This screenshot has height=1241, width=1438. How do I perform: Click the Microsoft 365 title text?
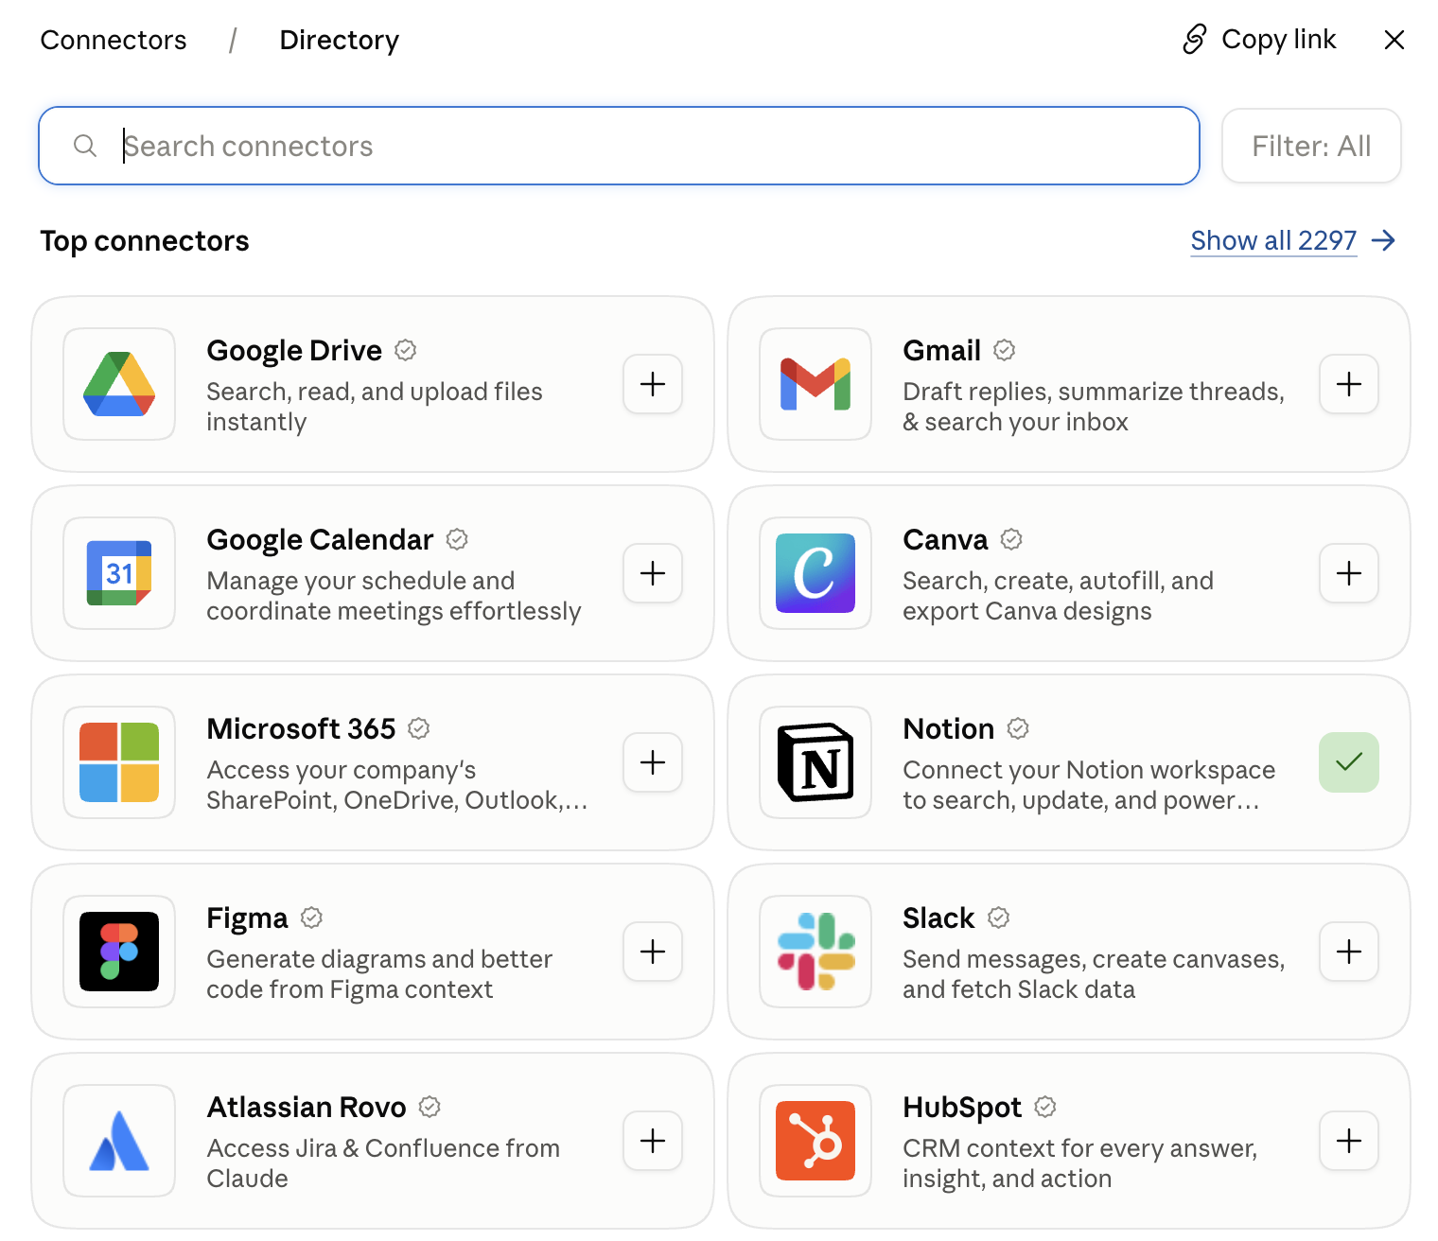click(301, 728)
